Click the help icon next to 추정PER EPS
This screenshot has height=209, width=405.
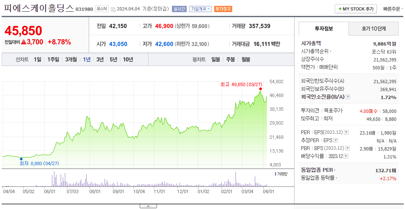pyautogui.click(x=336, y=140)
